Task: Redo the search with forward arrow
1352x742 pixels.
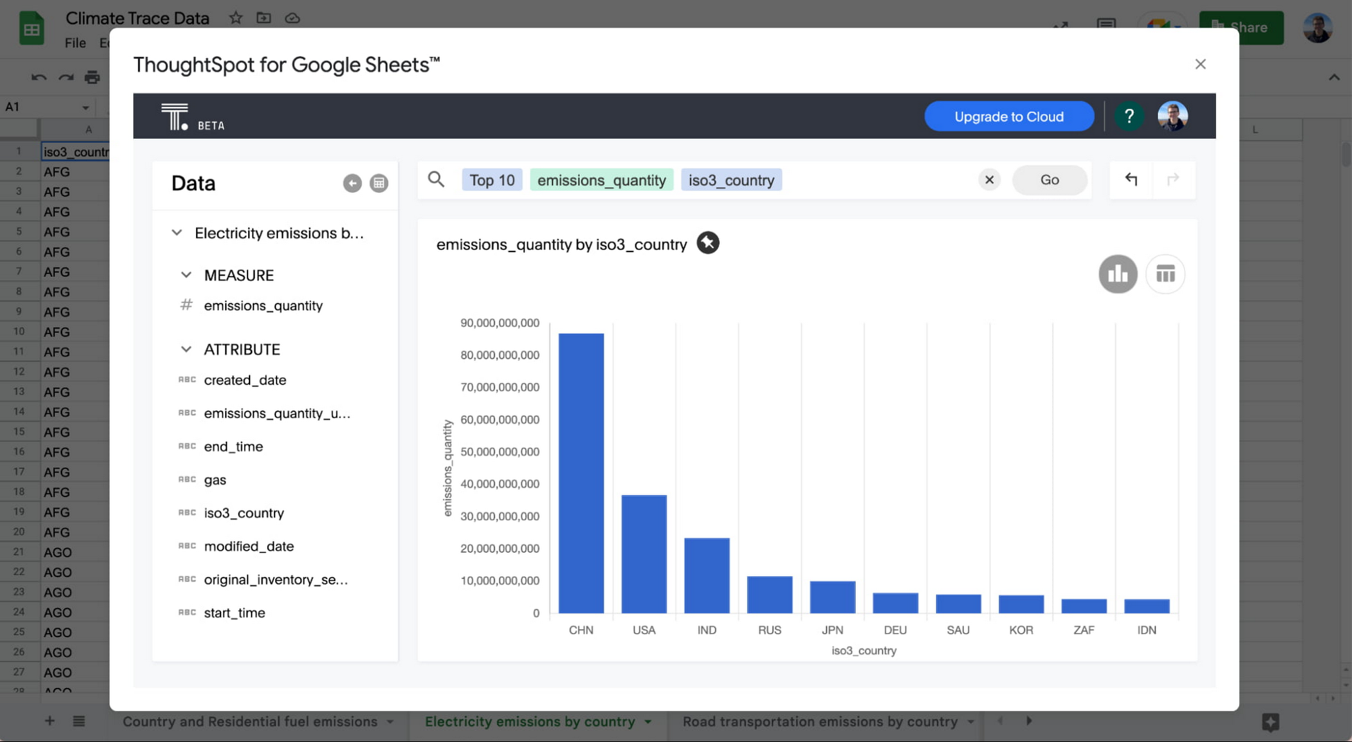Action: pos(1173,179)
